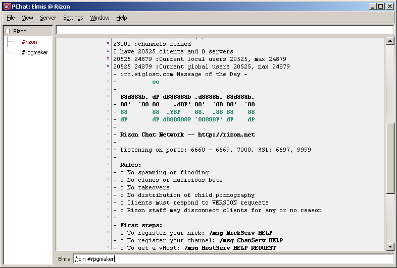Click the 'First steps:' heading line

[x=141, y=225]
